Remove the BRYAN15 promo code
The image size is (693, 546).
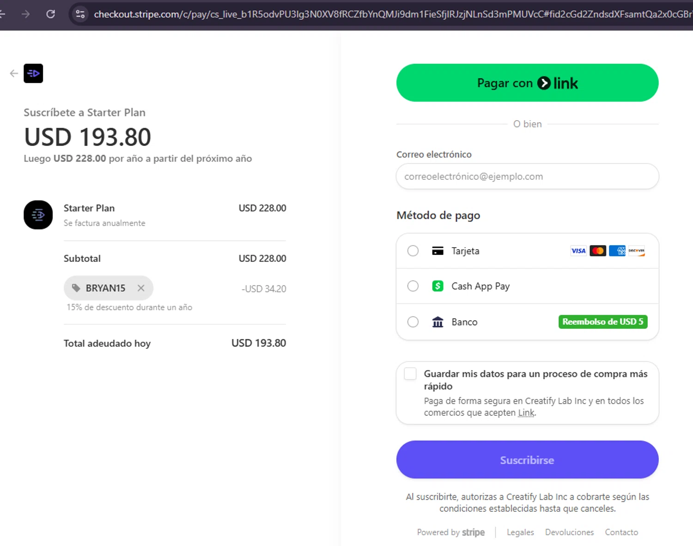point(141,288)
